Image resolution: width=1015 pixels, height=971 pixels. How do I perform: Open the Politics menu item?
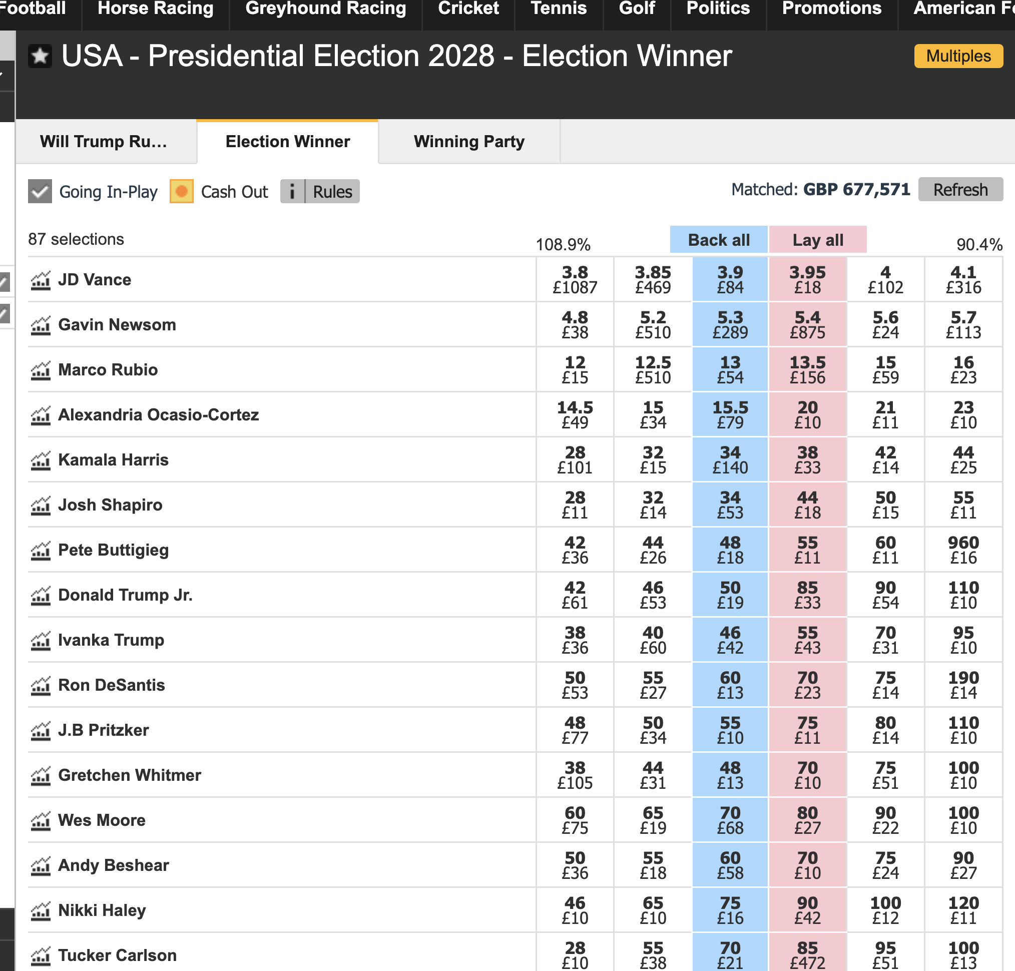(x=718, y=9)
